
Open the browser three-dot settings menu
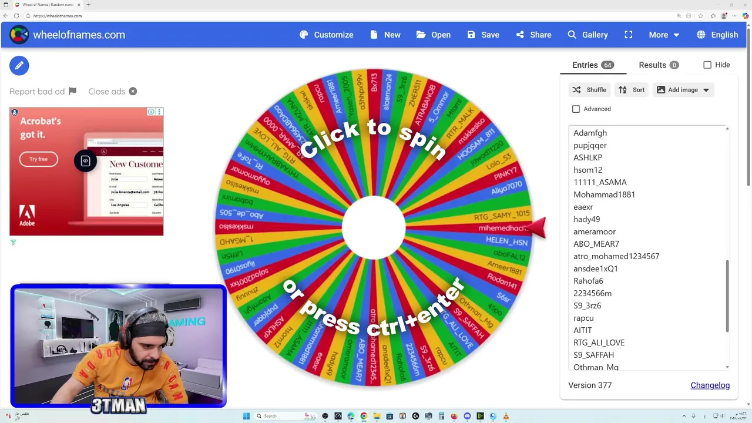tap(734, 16)
